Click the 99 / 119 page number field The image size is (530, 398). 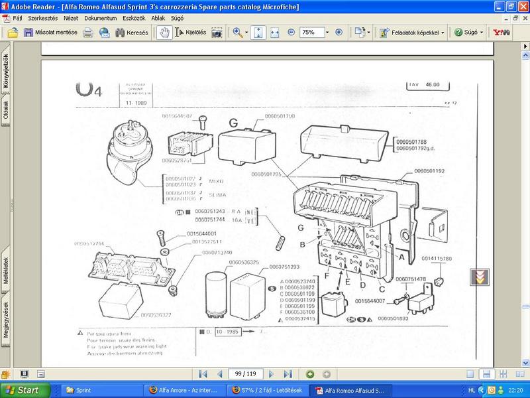click(245, 374)
